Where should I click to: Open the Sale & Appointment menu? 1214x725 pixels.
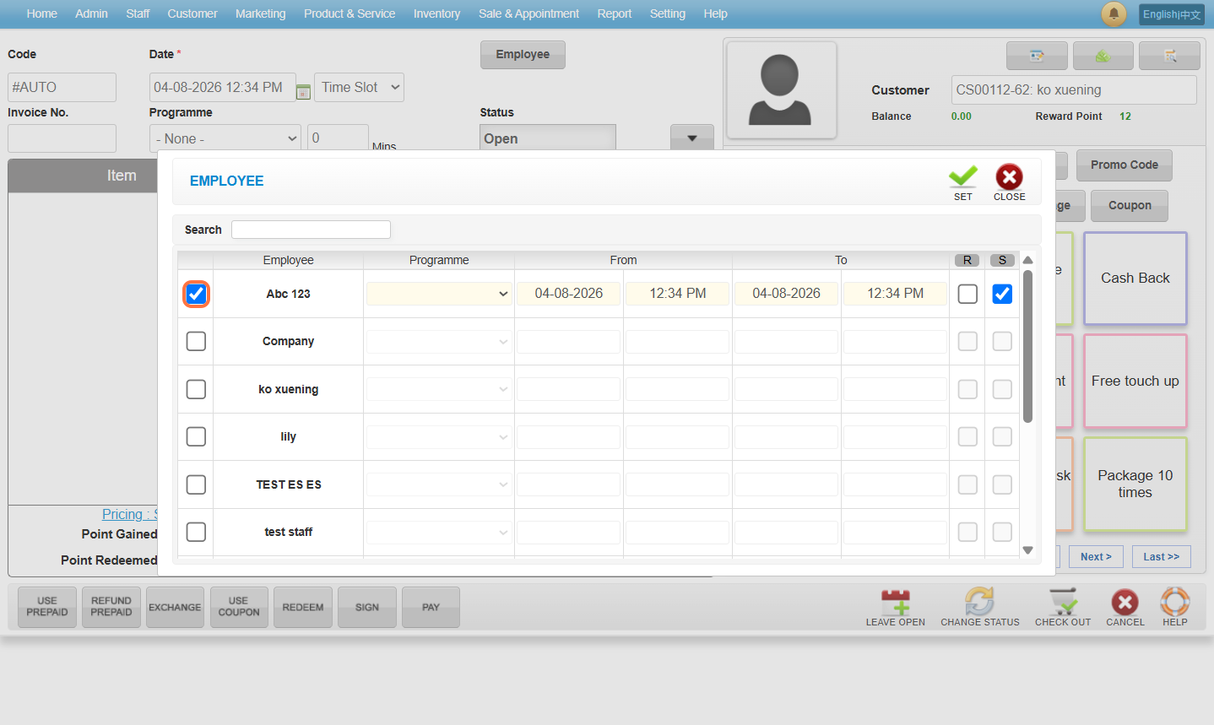pos(528,14)
